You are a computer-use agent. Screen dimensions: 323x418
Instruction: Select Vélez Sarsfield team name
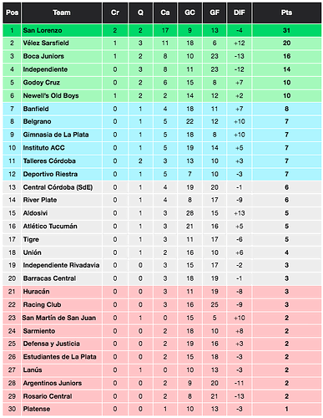46,43
